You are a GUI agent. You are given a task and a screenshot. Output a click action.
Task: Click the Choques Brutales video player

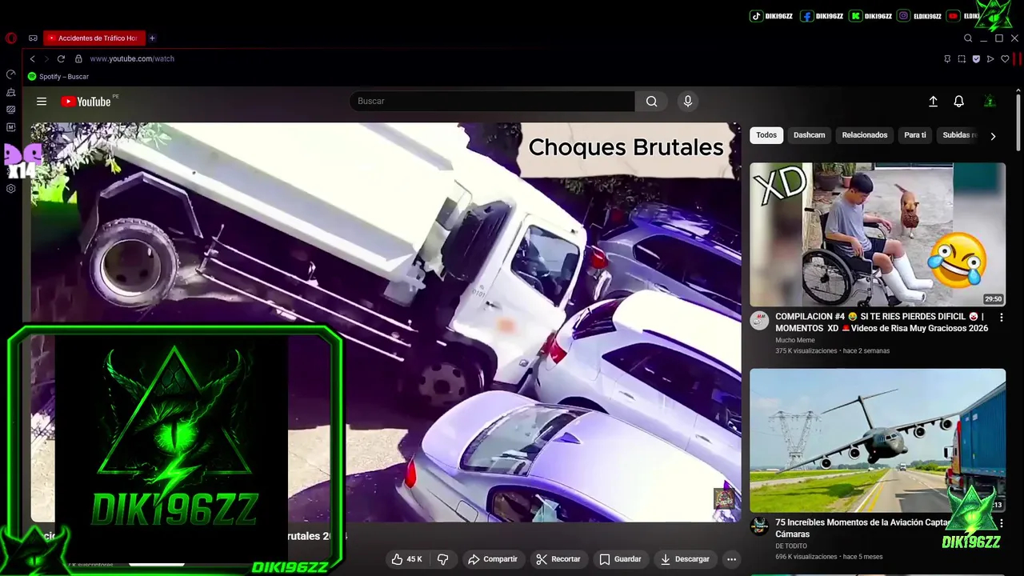[386, 322]
